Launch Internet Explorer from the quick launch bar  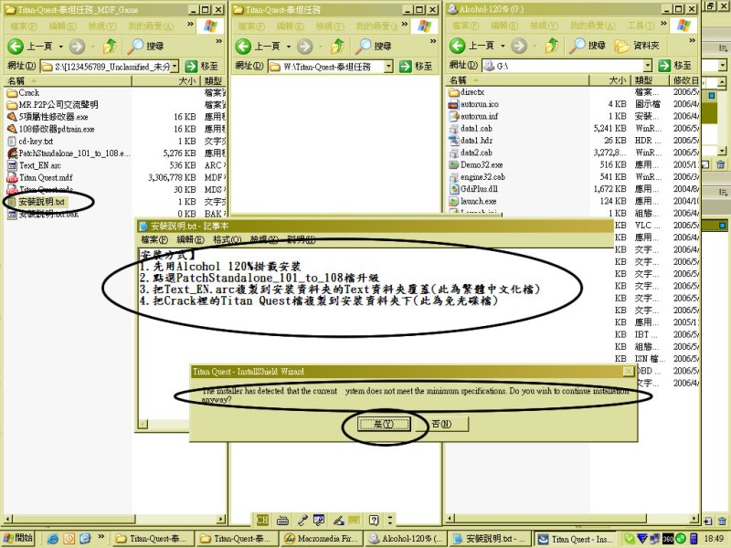tap(53, 539)
